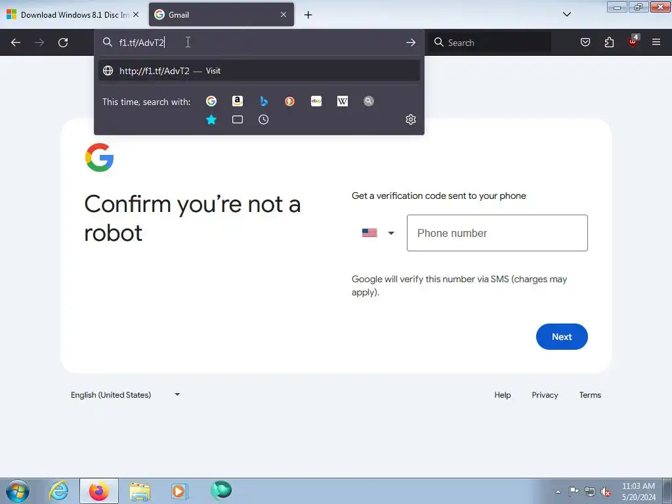Click the blue Next button
The width and height of the screenshot is (672, 504).
[x=562, y=337]
